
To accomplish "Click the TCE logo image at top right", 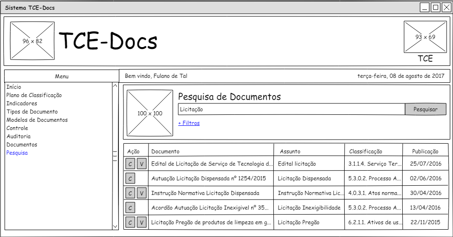I will click(425, 37).
